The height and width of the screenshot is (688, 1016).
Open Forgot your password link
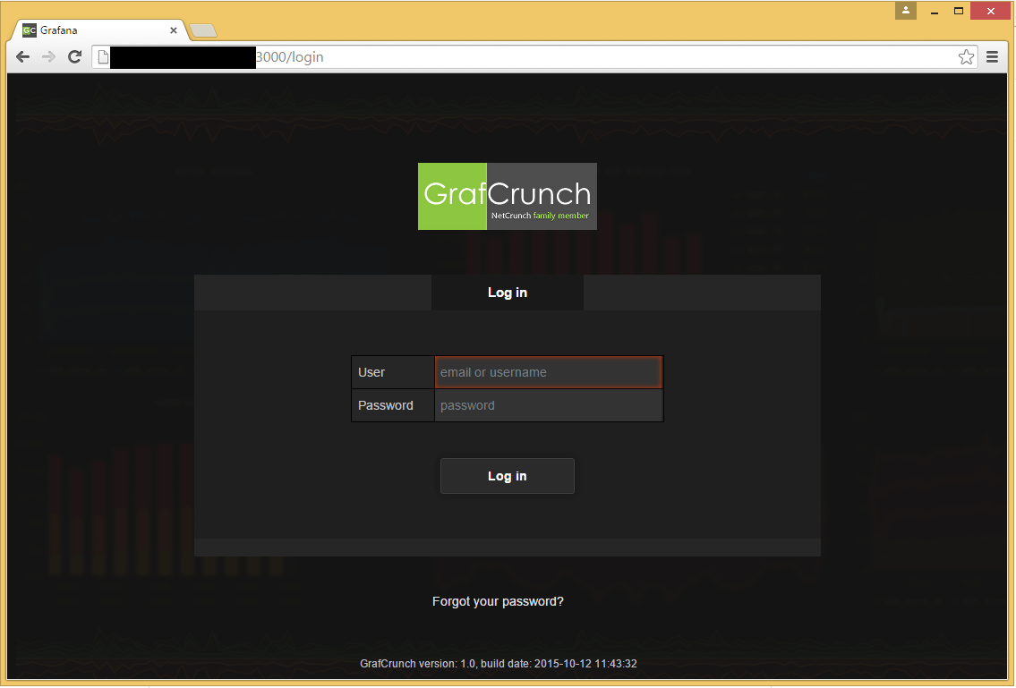point(498,602)
